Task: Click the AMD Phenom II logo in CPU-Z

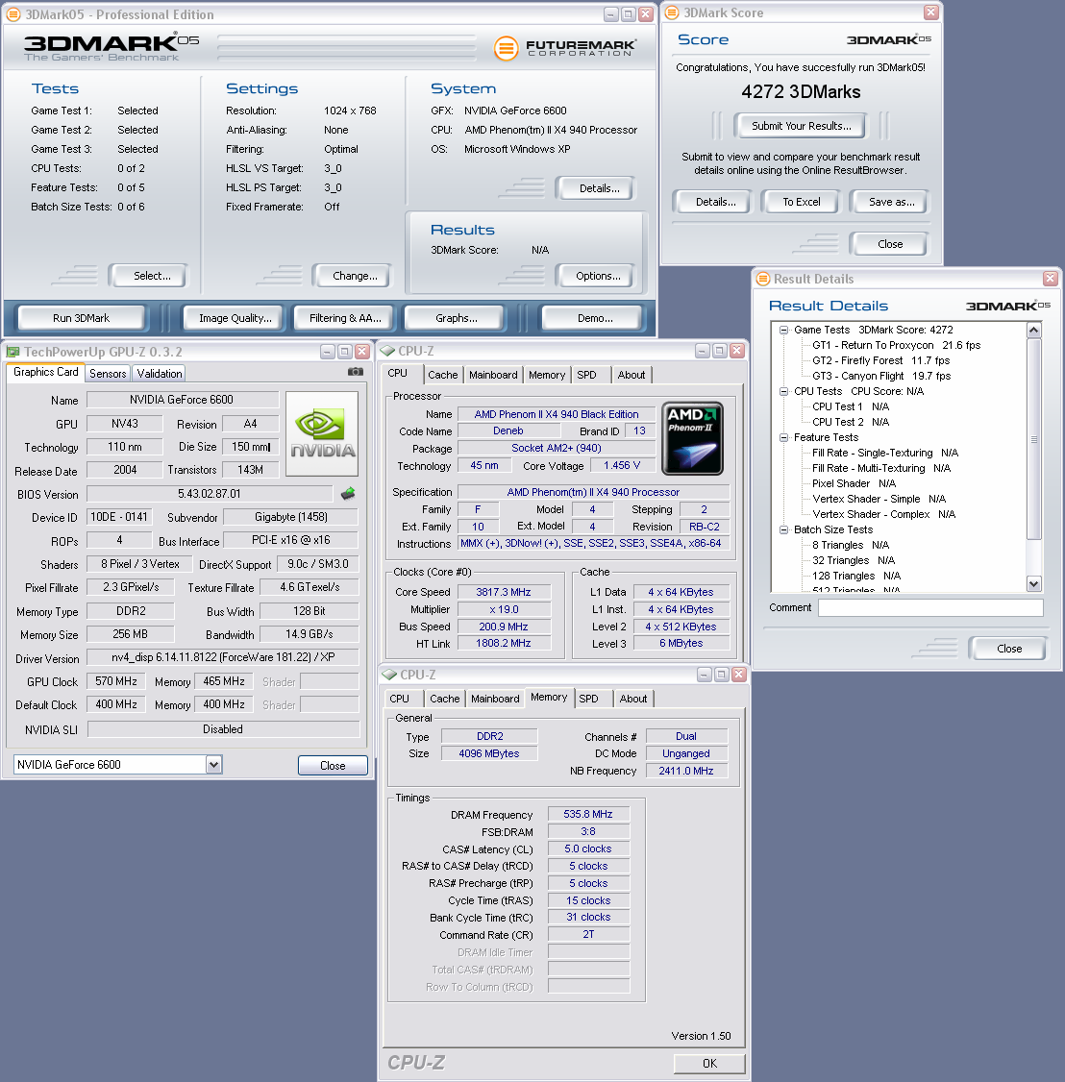Action: (692, 439)
